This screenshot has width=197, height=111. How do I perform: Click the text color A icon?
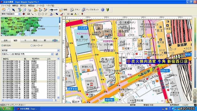[x=75, y=14]
